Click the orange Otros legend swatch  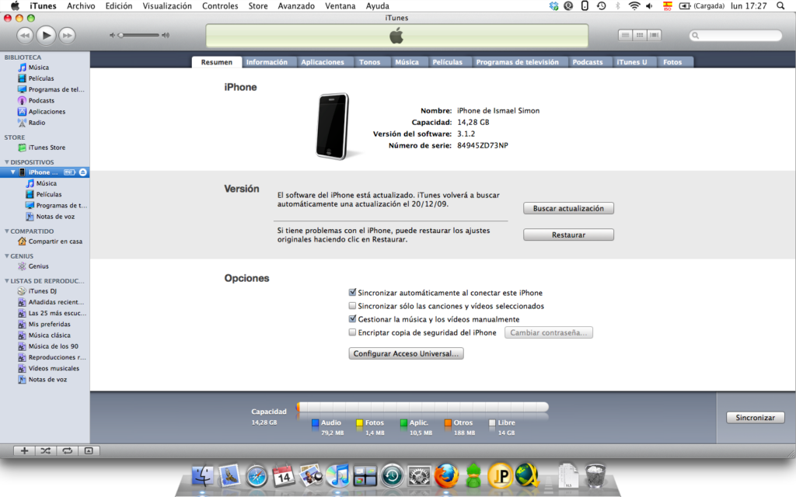(x=448, y=422)
